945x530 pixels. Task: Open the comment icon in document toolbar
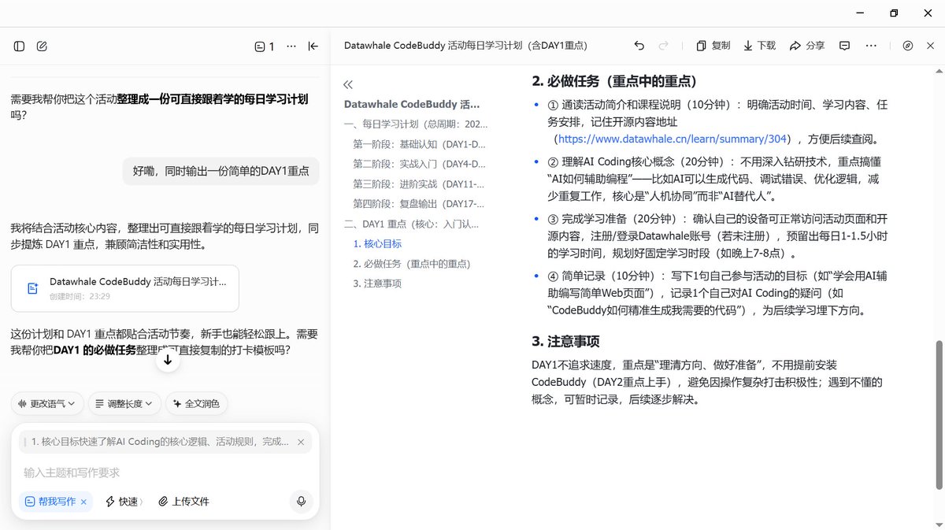pos(845,46)
